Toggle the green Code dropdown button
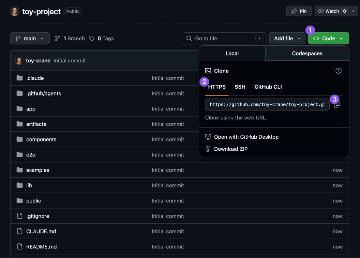Image resolution: width=360 pixels, height=258 pixels. [329, 38]
